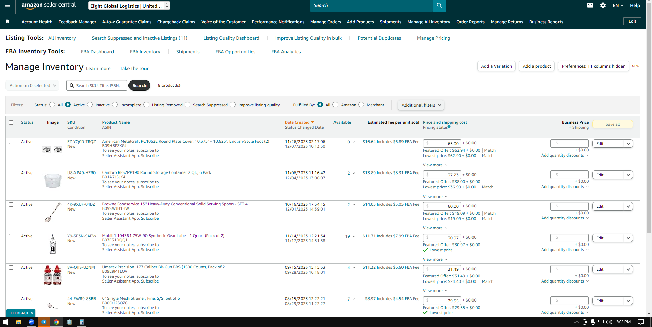This screenshot has width=652, height=327.
Task: Click the volume speaker tray icon
Action: click(x=609, y=322)
